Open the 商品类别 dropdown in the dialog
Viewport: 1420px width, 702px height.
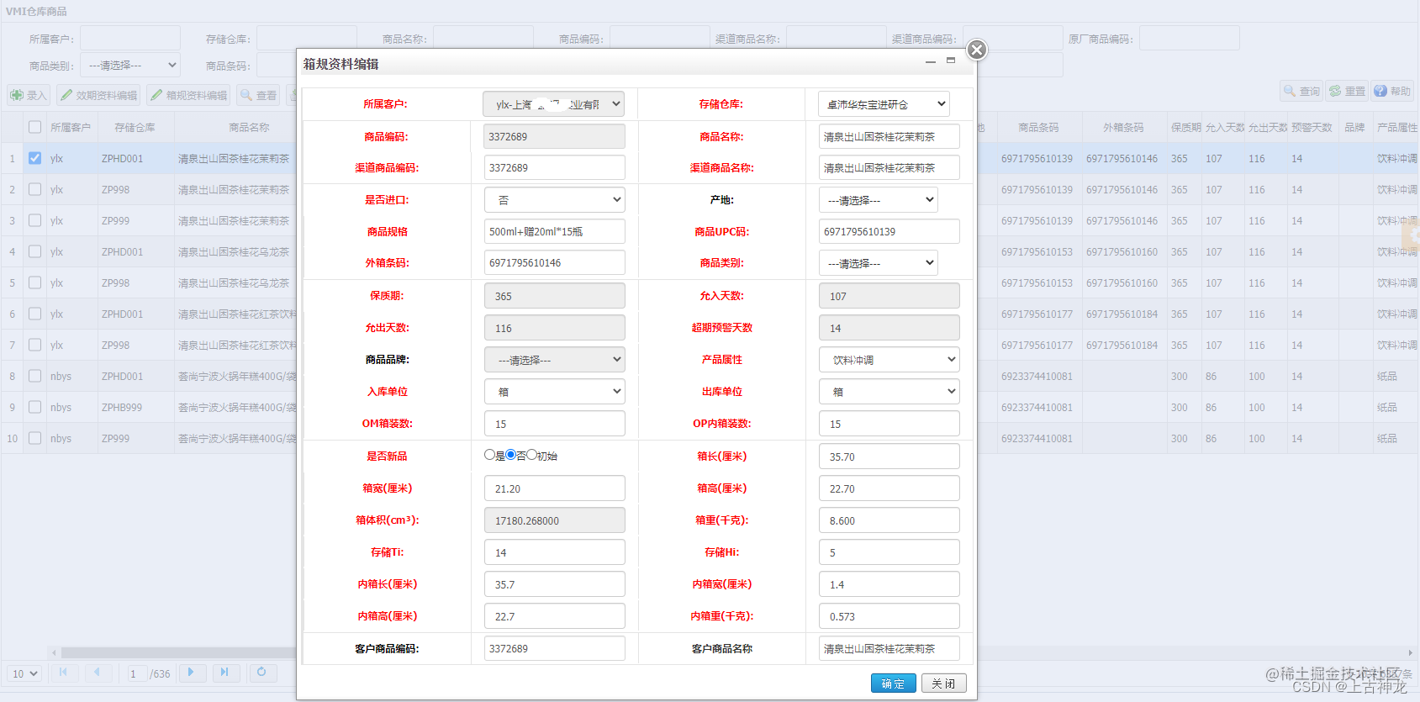[x=878, y=263]
